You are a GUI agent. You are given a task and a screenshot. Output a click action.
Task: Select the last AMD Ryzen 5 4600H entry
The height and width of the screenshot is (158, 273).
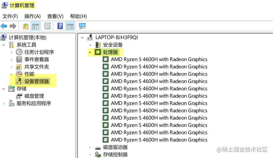(x=159, y=139)
